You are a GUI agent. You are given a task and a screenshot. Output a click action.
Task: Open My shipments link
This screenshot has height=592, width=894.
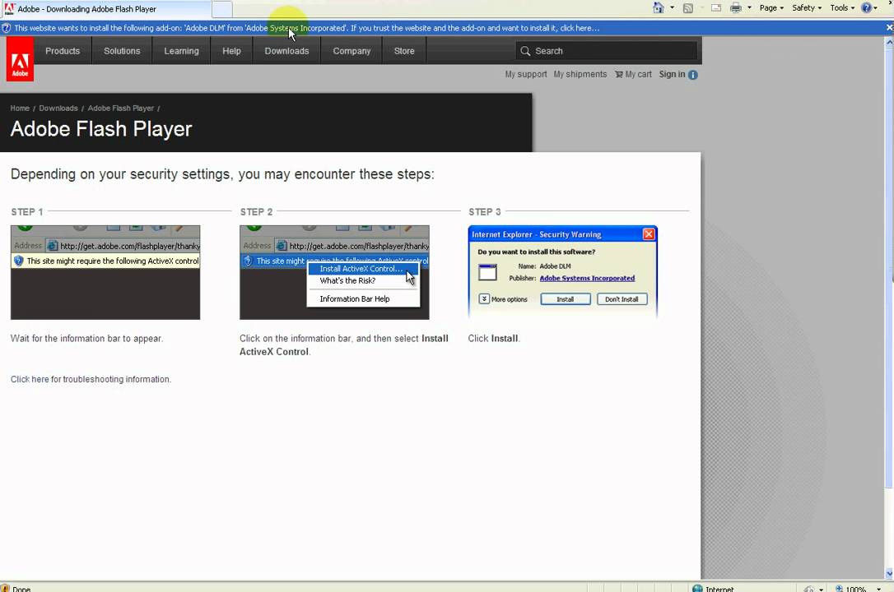pos(580,74)
